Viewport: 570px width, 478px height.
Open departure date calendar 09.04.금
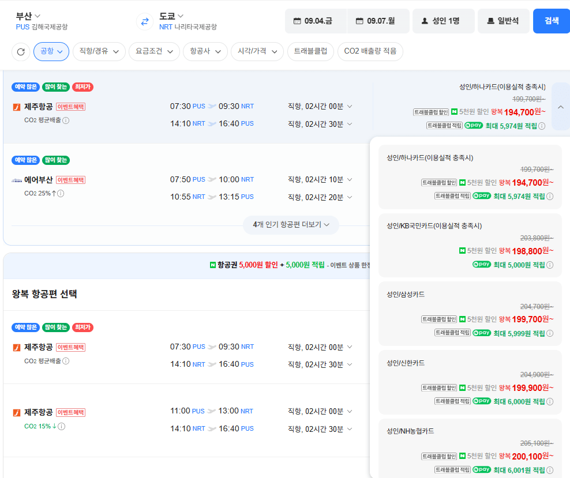point(315,21)
